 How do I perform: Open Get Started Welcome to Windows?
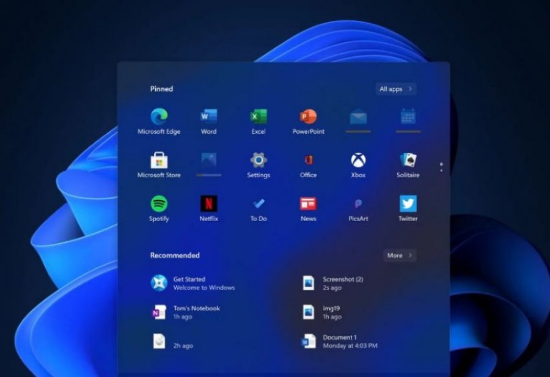click(193, 283)
